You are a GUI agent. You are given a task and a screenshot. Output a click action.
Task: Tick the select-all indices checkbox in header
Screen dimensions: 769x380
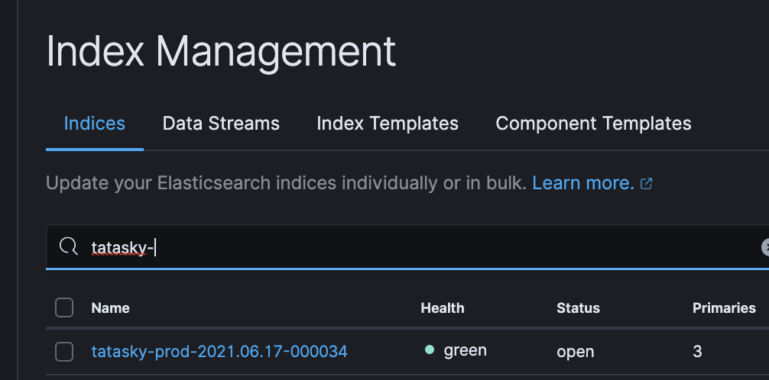pyautogui.click(x=64, y=308)
